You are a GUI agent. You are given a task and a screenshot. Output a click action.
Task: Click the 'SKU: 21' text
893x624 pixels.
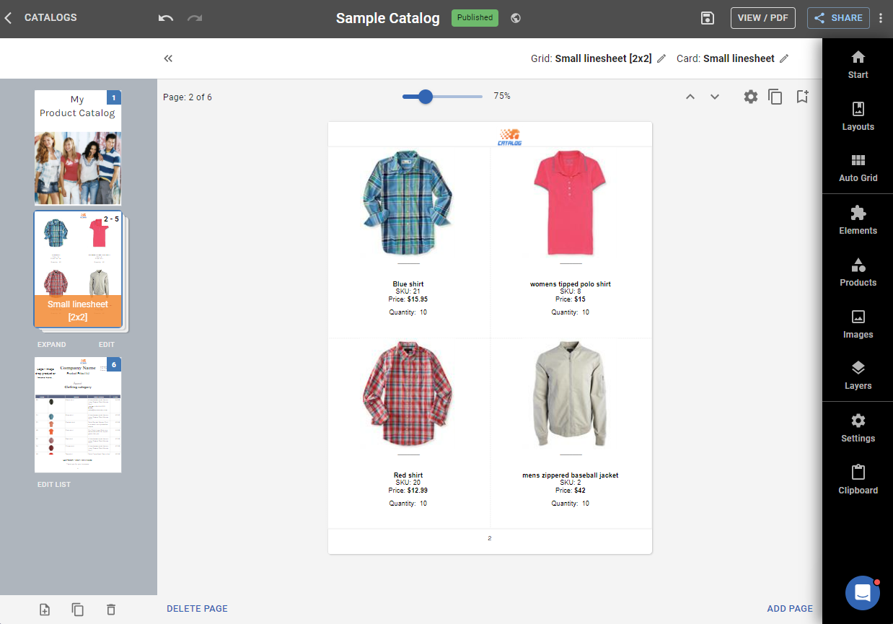[408, 291]
